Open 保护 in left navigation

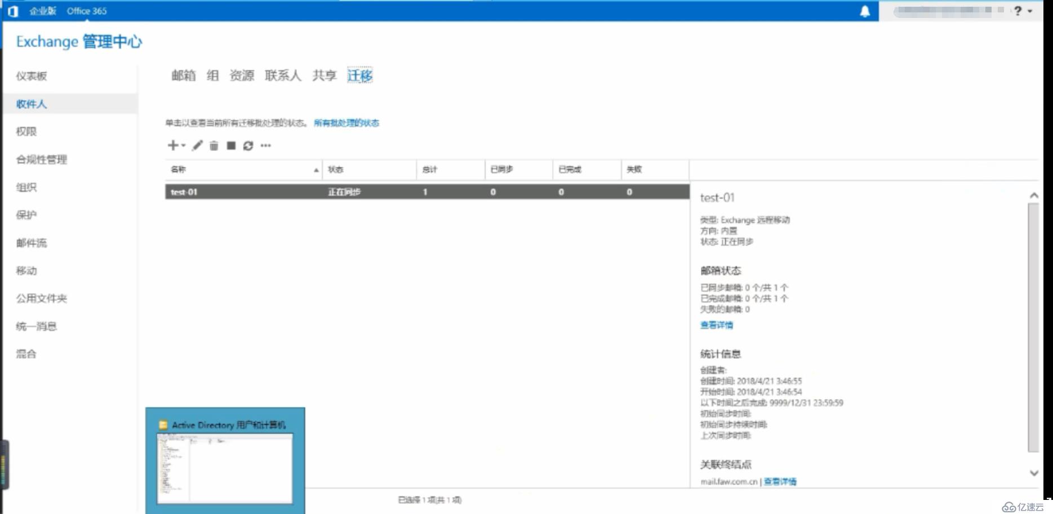click(x=26, y=215)
